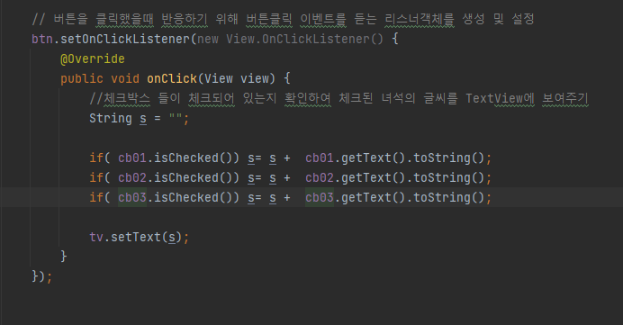Click 'TextView에' in the inner comment
This screenshot has height=325, width=623.
click(500, 98)
